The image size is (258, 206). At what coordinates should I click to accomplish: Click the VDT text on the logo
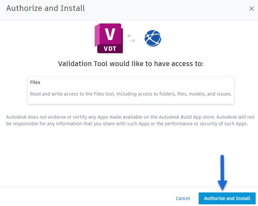pos(109,48)
